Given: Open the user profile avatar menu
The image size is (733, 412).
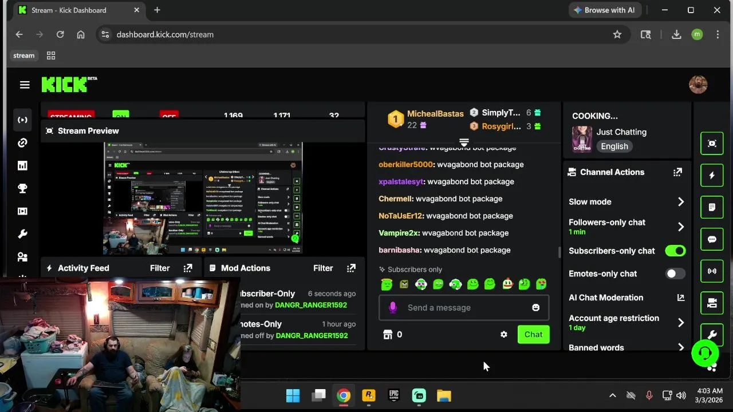Looking at the screenshot, I should [x=698, y=85].
